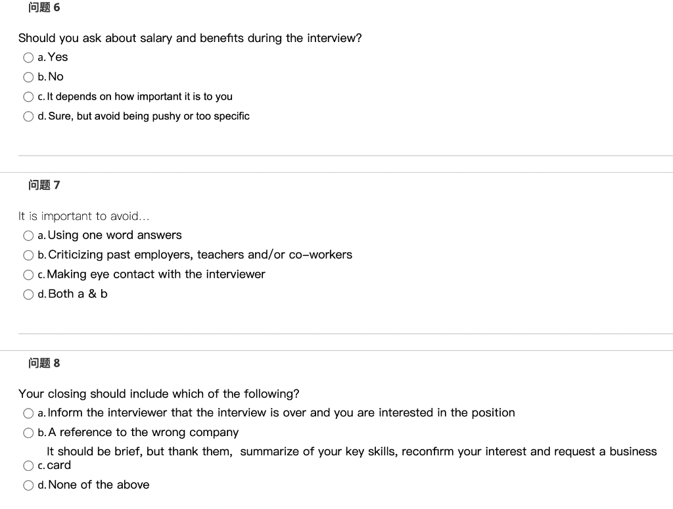
Task: Choose 'It depends on how important it is to you'
Action: point(28,97)
